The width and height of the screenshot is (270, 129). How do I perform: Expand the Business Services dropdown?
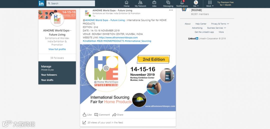click(x=216, y=28)
